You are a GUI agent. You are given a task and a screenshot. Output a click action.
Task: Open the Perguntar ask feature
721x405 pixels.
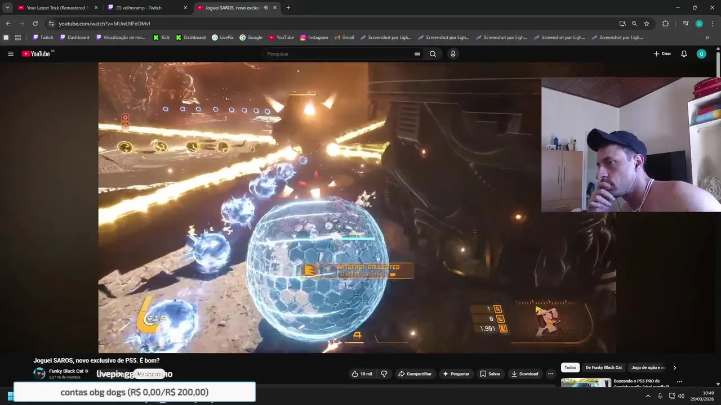point(456,374)
